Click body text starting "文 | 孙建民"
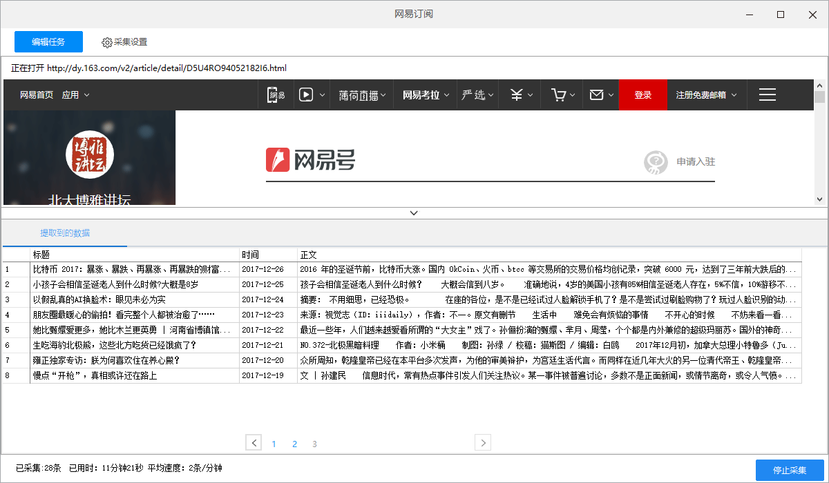The height and width of the screenshot is (483, 829). point(549,375)
